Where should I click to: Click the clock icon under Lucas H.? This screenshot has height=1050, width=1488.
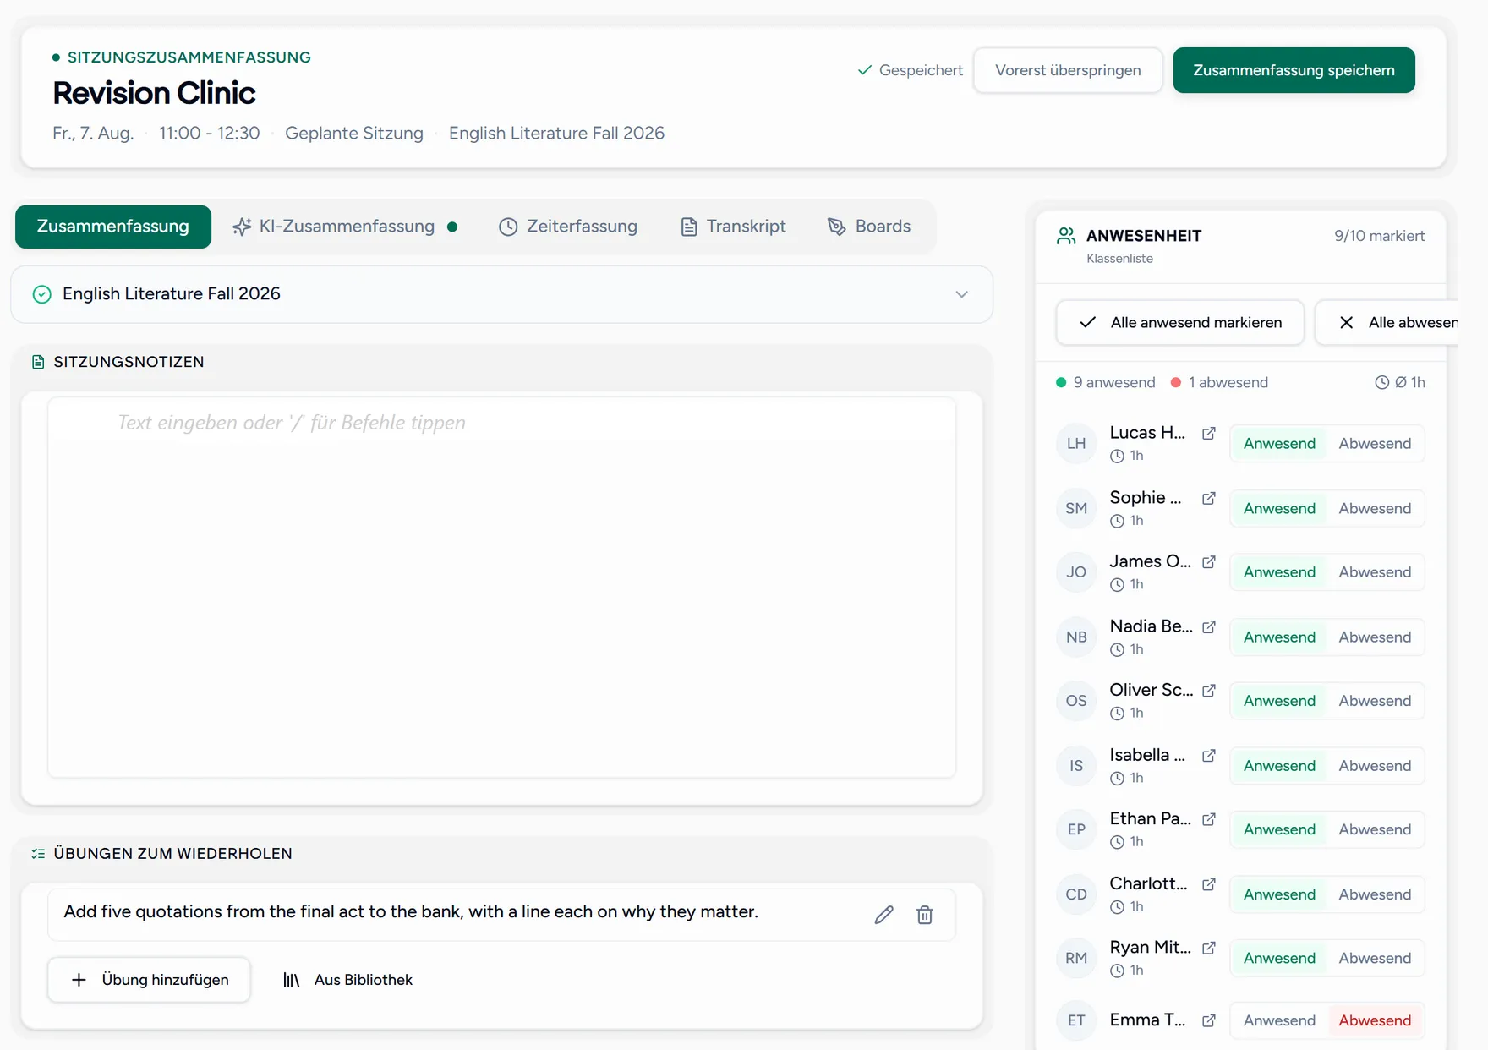[1117, 457]
